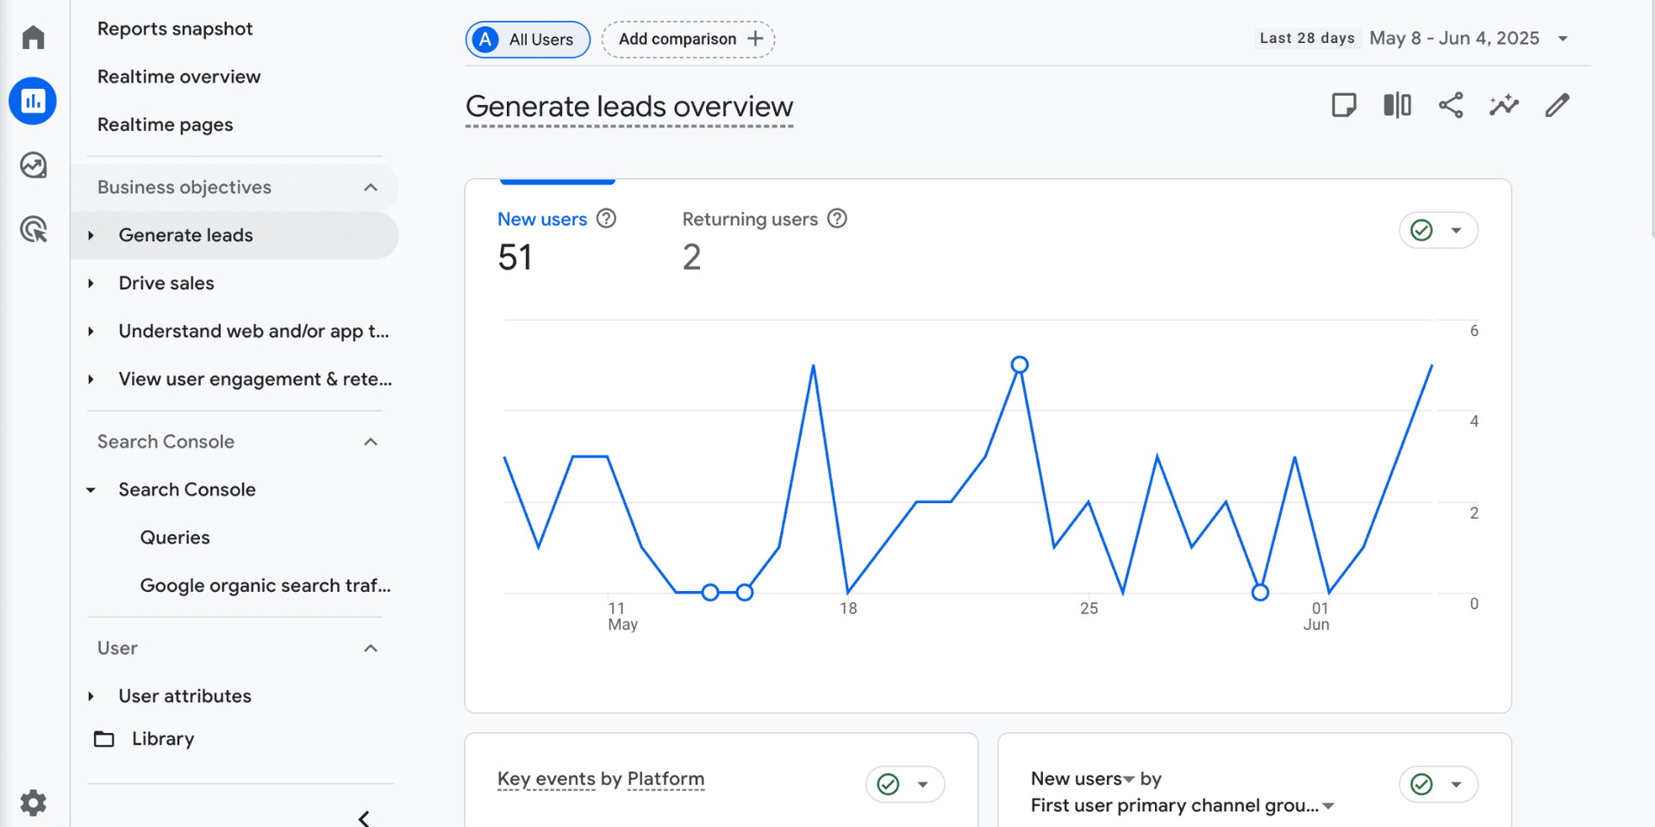Collapse the Business objectives section
Screen dimensions: 1655x827
coord(371,188)
